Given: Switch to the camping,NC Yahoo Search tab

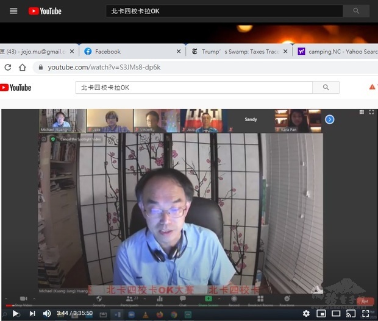Looking at the screenshot, I should [338, 51].
